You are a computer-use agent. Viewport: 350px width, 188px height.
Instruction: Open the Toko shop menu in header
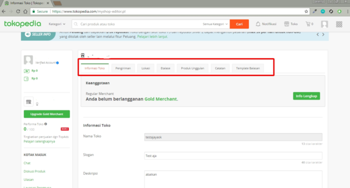pyautogui.click(x=291, y=24)
